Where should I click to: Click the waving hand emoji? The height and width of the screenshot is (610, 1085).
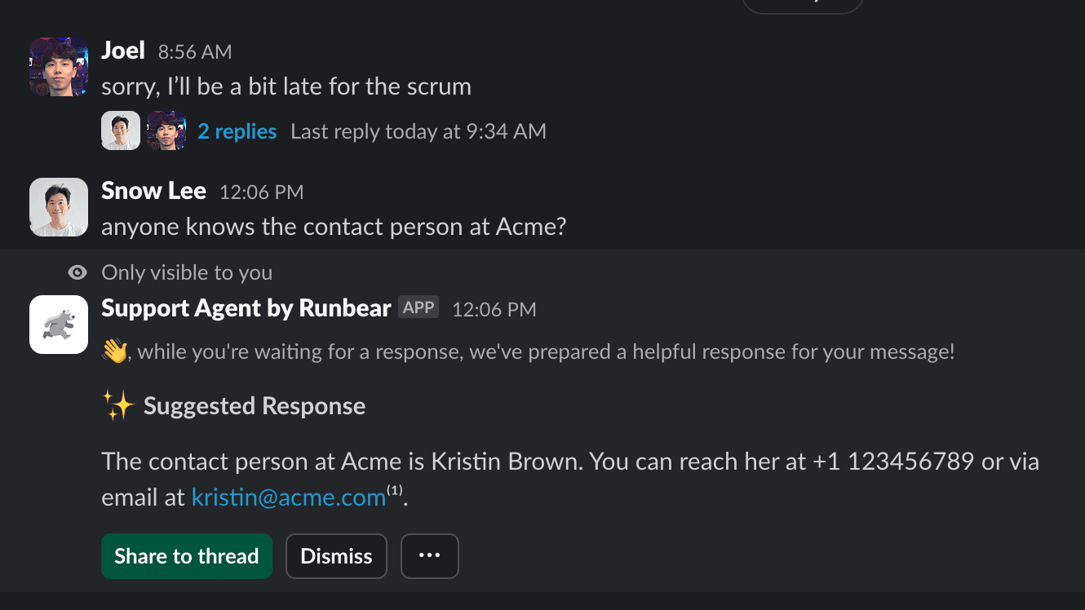pyautogui.click(x=115, y=352)
